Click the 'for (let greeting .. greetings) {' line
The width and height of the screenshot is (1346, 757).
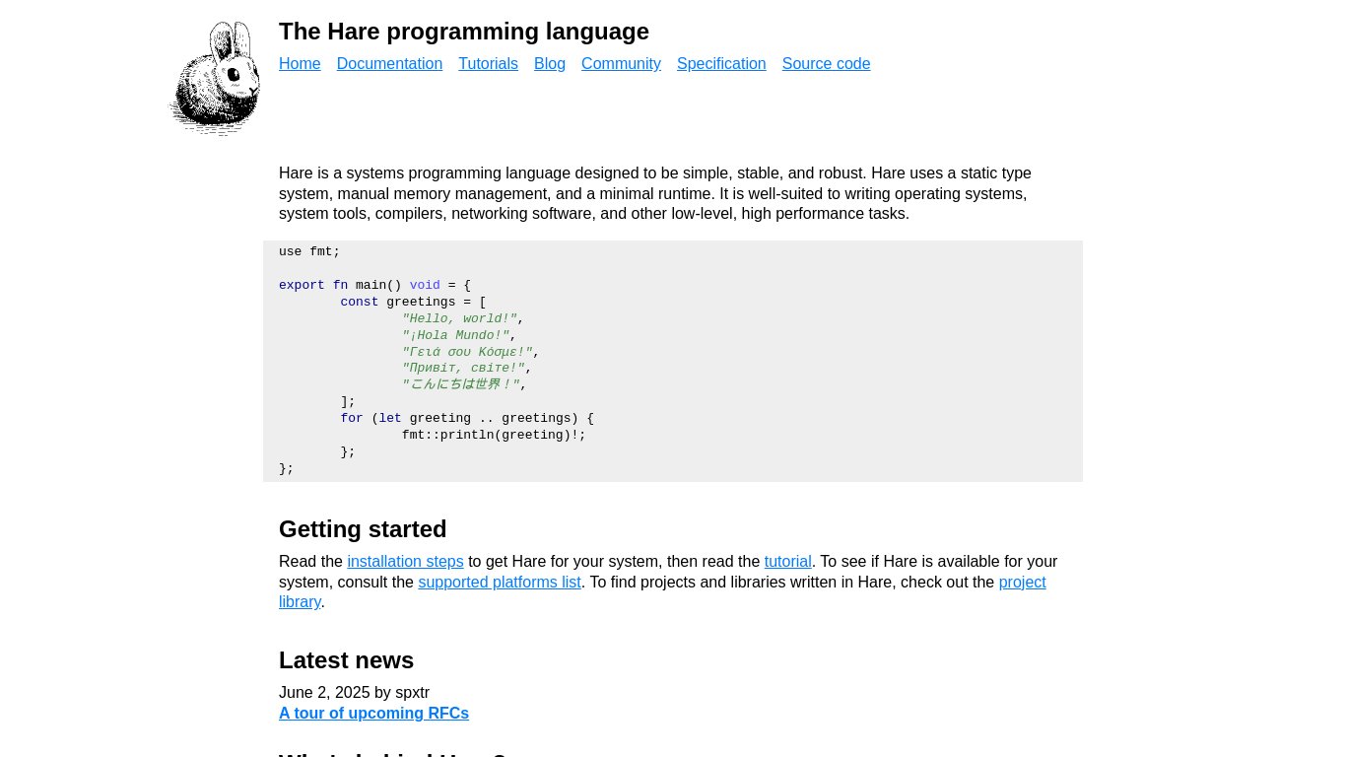(467, 419)
